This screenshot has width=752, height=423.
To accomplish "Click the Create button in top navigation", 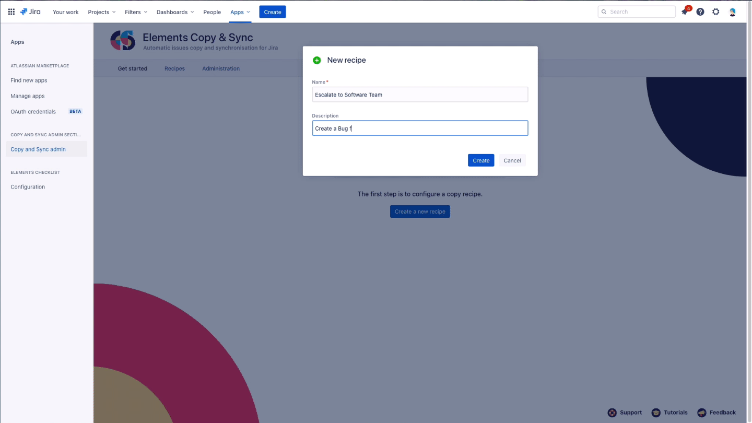I will pos(273,12).
